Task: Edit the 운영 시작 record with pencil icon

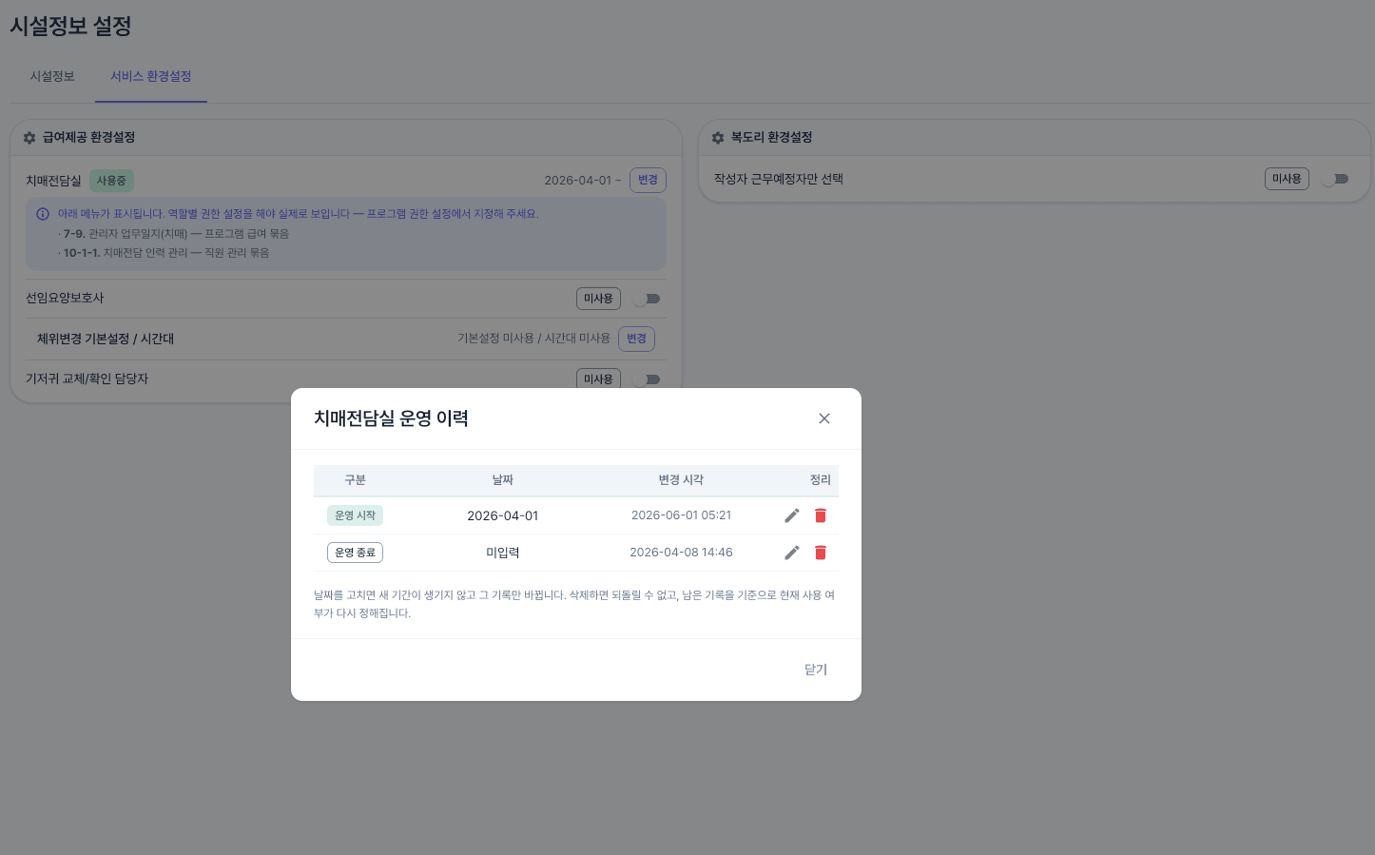Action: point(792,515)
